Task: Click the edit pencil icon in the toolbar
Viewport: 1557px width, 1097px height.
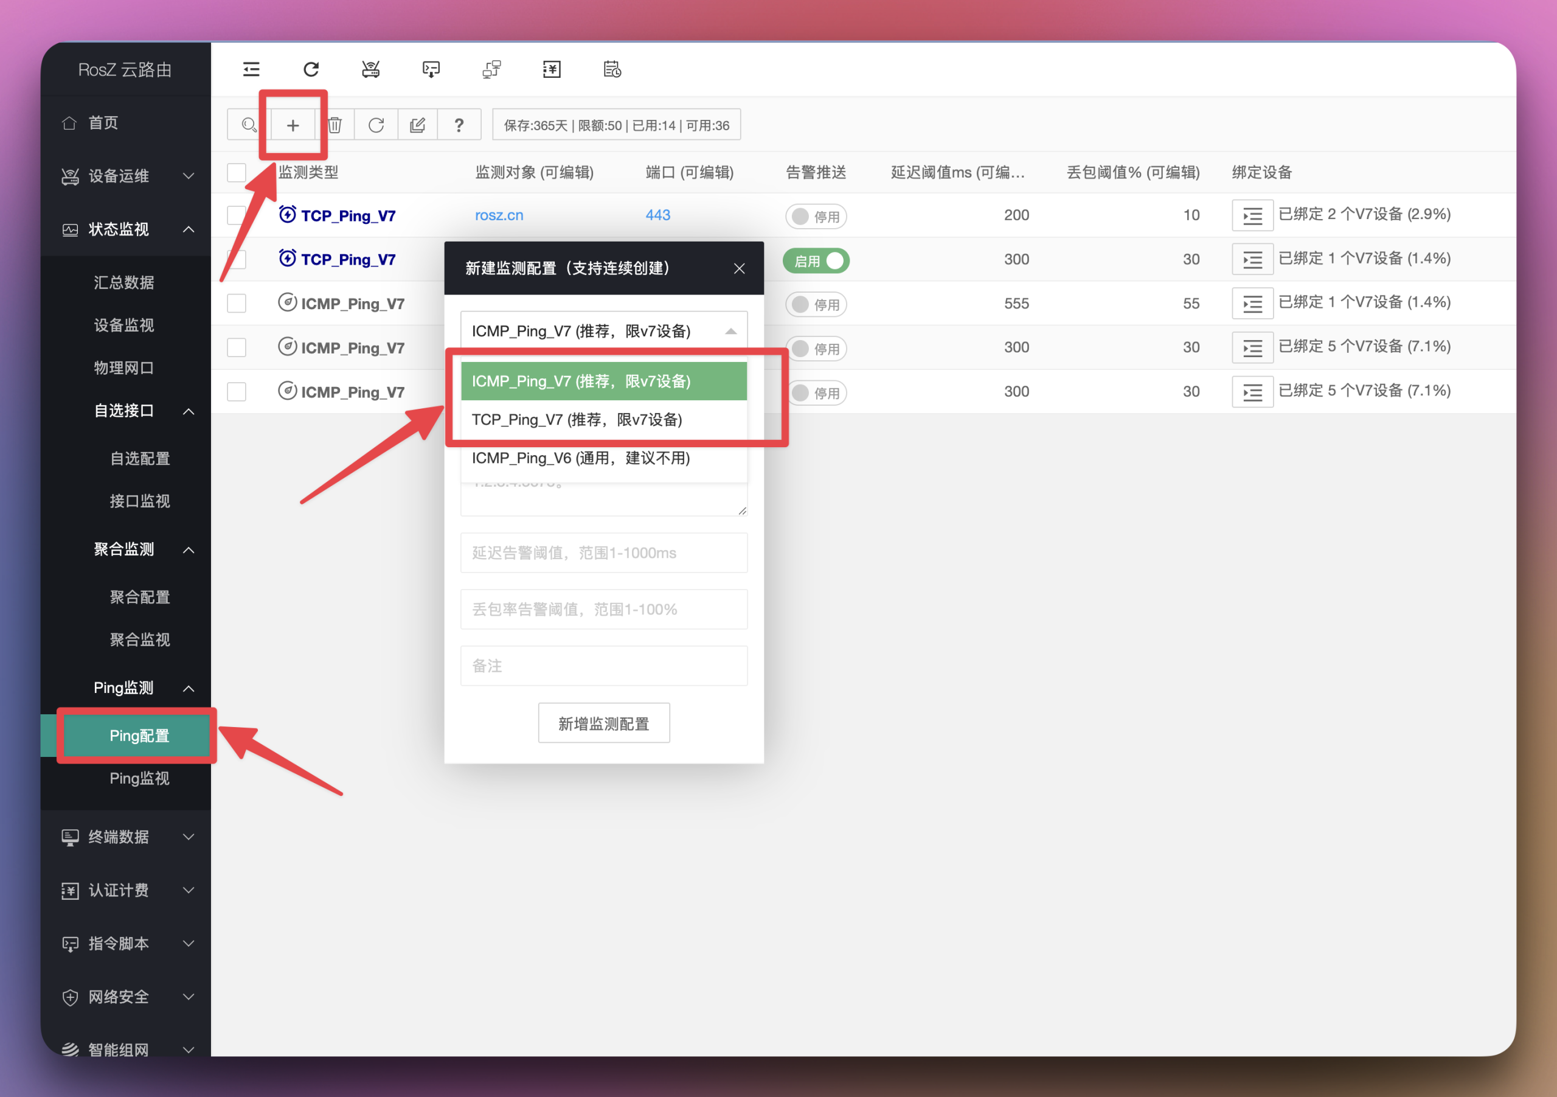Action: (x=418, y=125)
